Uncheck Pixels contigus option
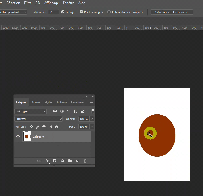The width and height of the screenshot is (203, 196). [x=81, y=12]
